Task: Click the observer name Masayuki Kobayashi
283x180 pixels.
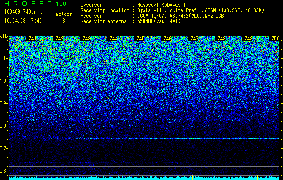Action: click(162, 5)
